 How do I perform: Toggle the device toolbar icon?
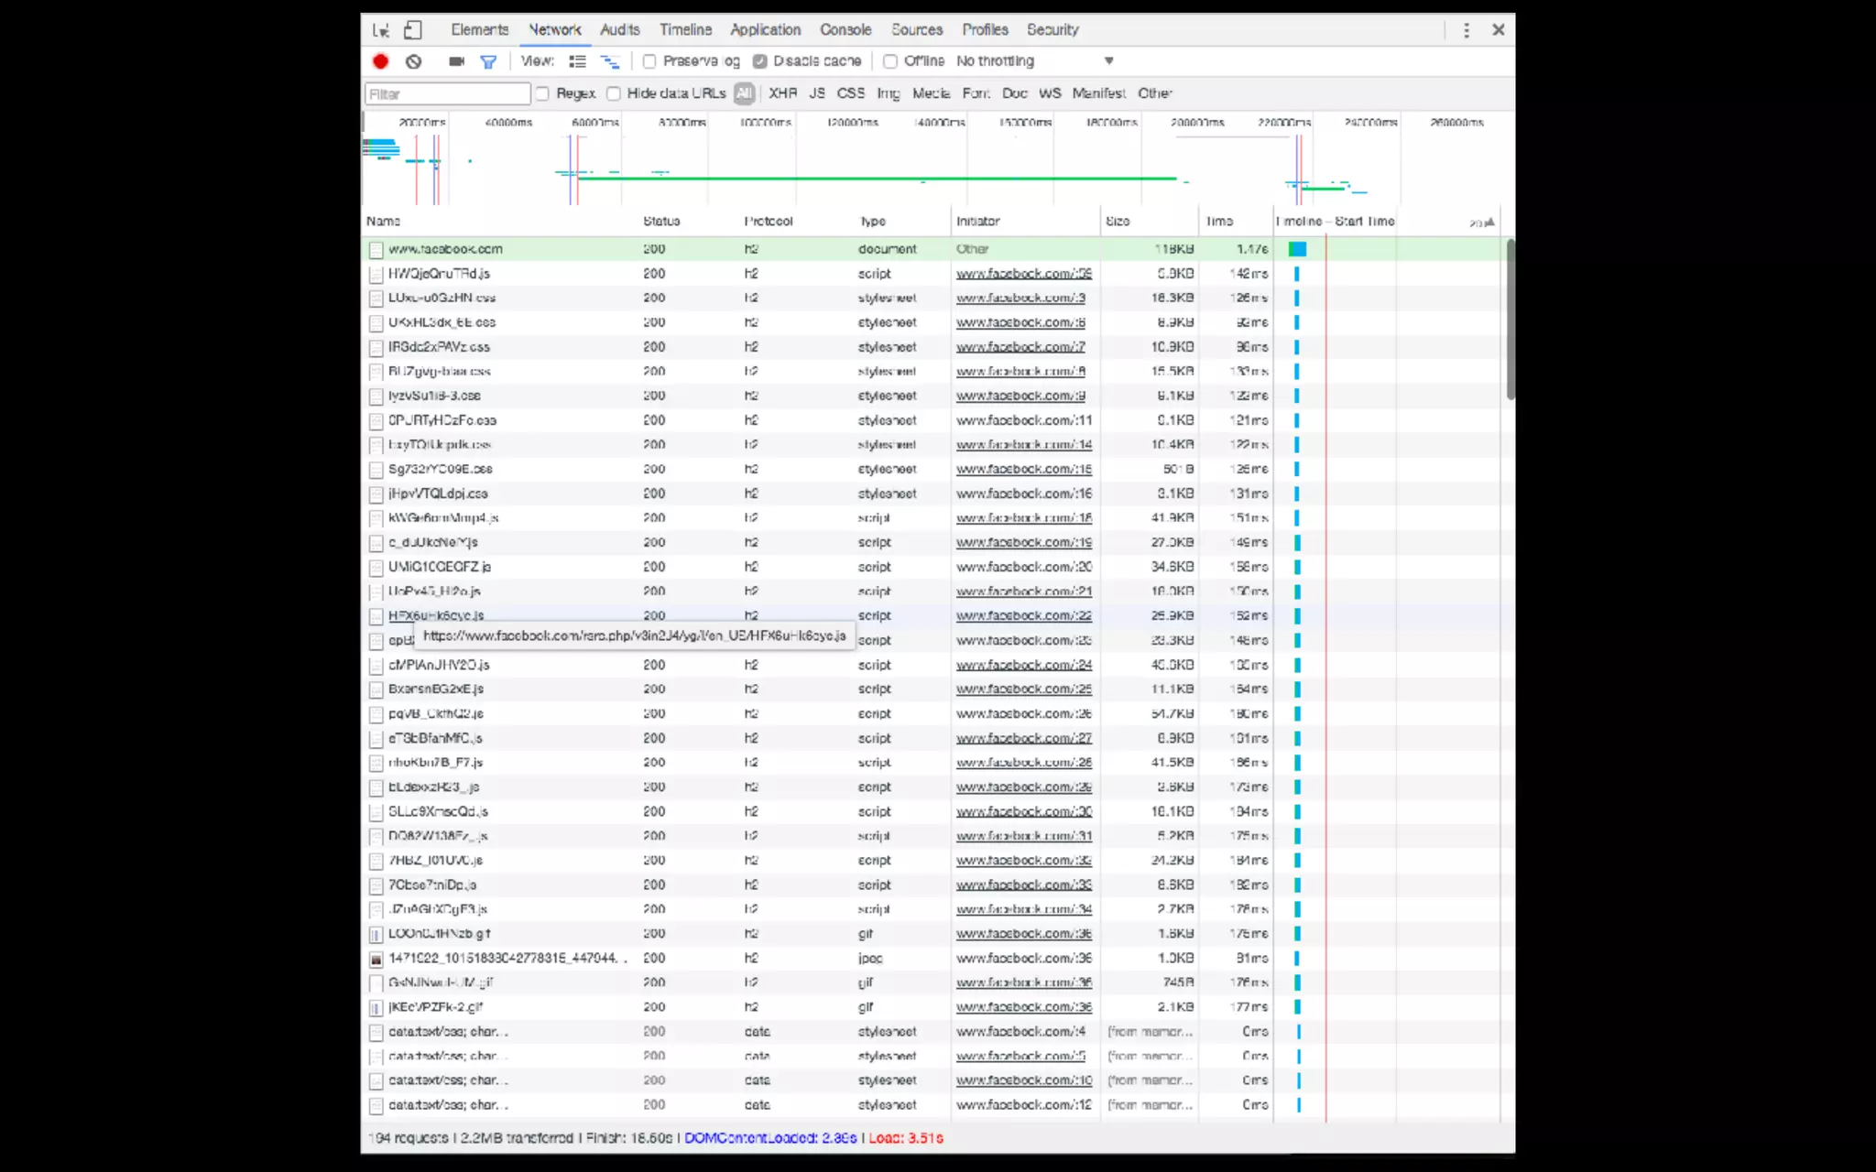pos(413,30)
